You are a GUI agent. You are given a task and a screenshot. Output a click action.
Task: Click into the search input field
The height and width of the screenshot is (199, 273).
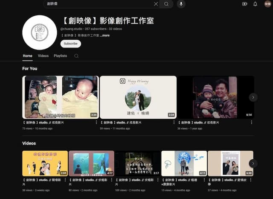(x=98, y=4)
